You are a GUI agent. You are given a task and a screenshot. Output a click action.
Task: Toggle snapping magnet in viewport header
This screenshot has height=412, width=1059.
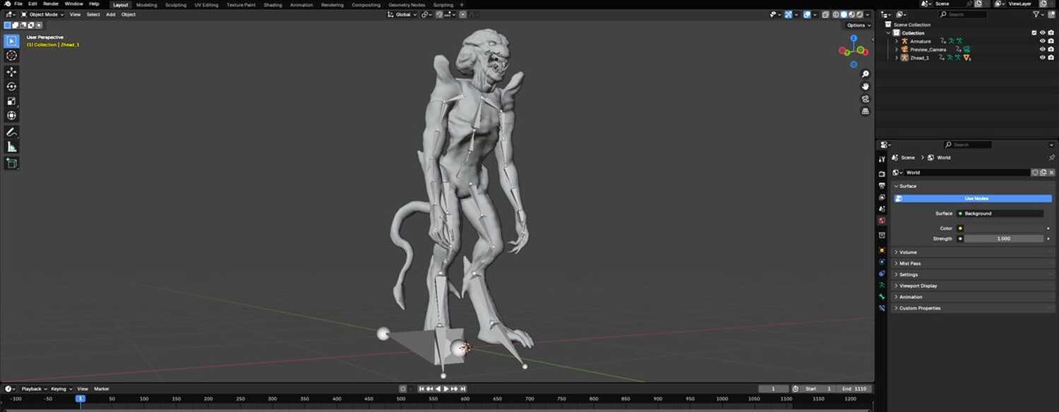pyautogui.click(x=440, y=14)
